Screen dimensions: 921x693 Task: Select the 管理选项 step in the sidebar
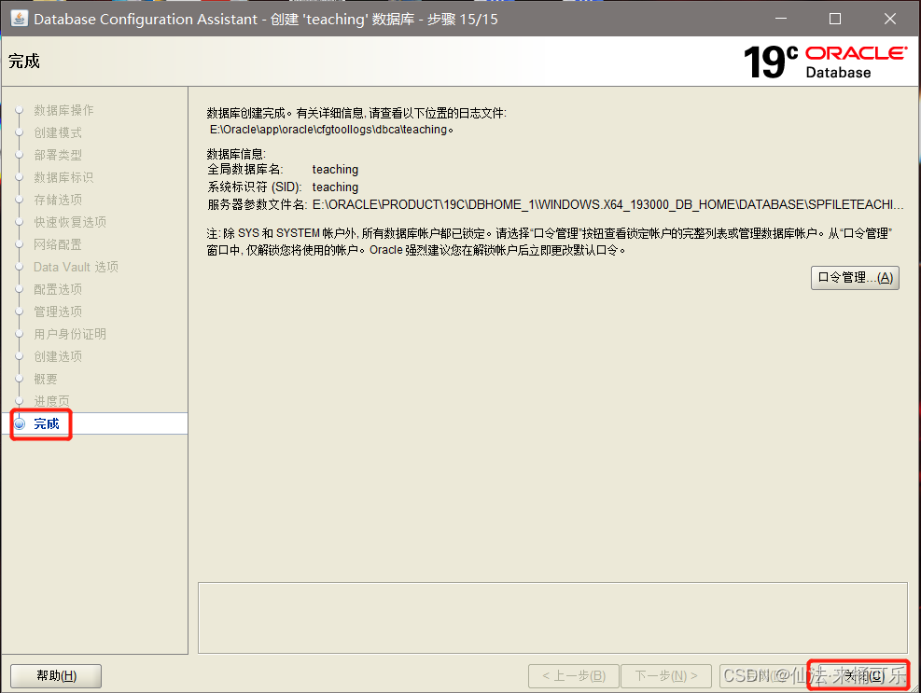[x=58, y=312]
